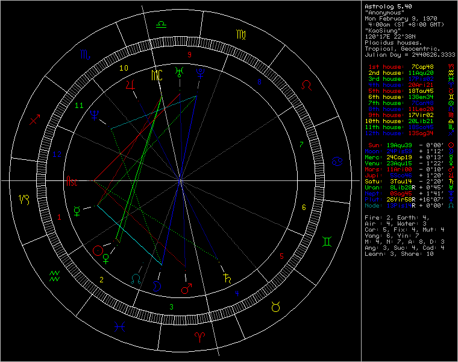Image resolution: width=458 pixels, height=362 pixels.
Task: Click the 'Mars: 11Ari00' row
Action: click(x=409, y=170)
